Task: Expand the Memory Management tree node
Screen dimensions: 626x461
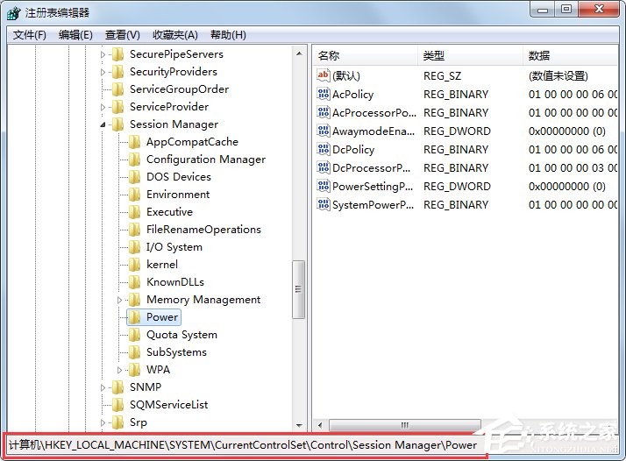Action: click(119, 300)
